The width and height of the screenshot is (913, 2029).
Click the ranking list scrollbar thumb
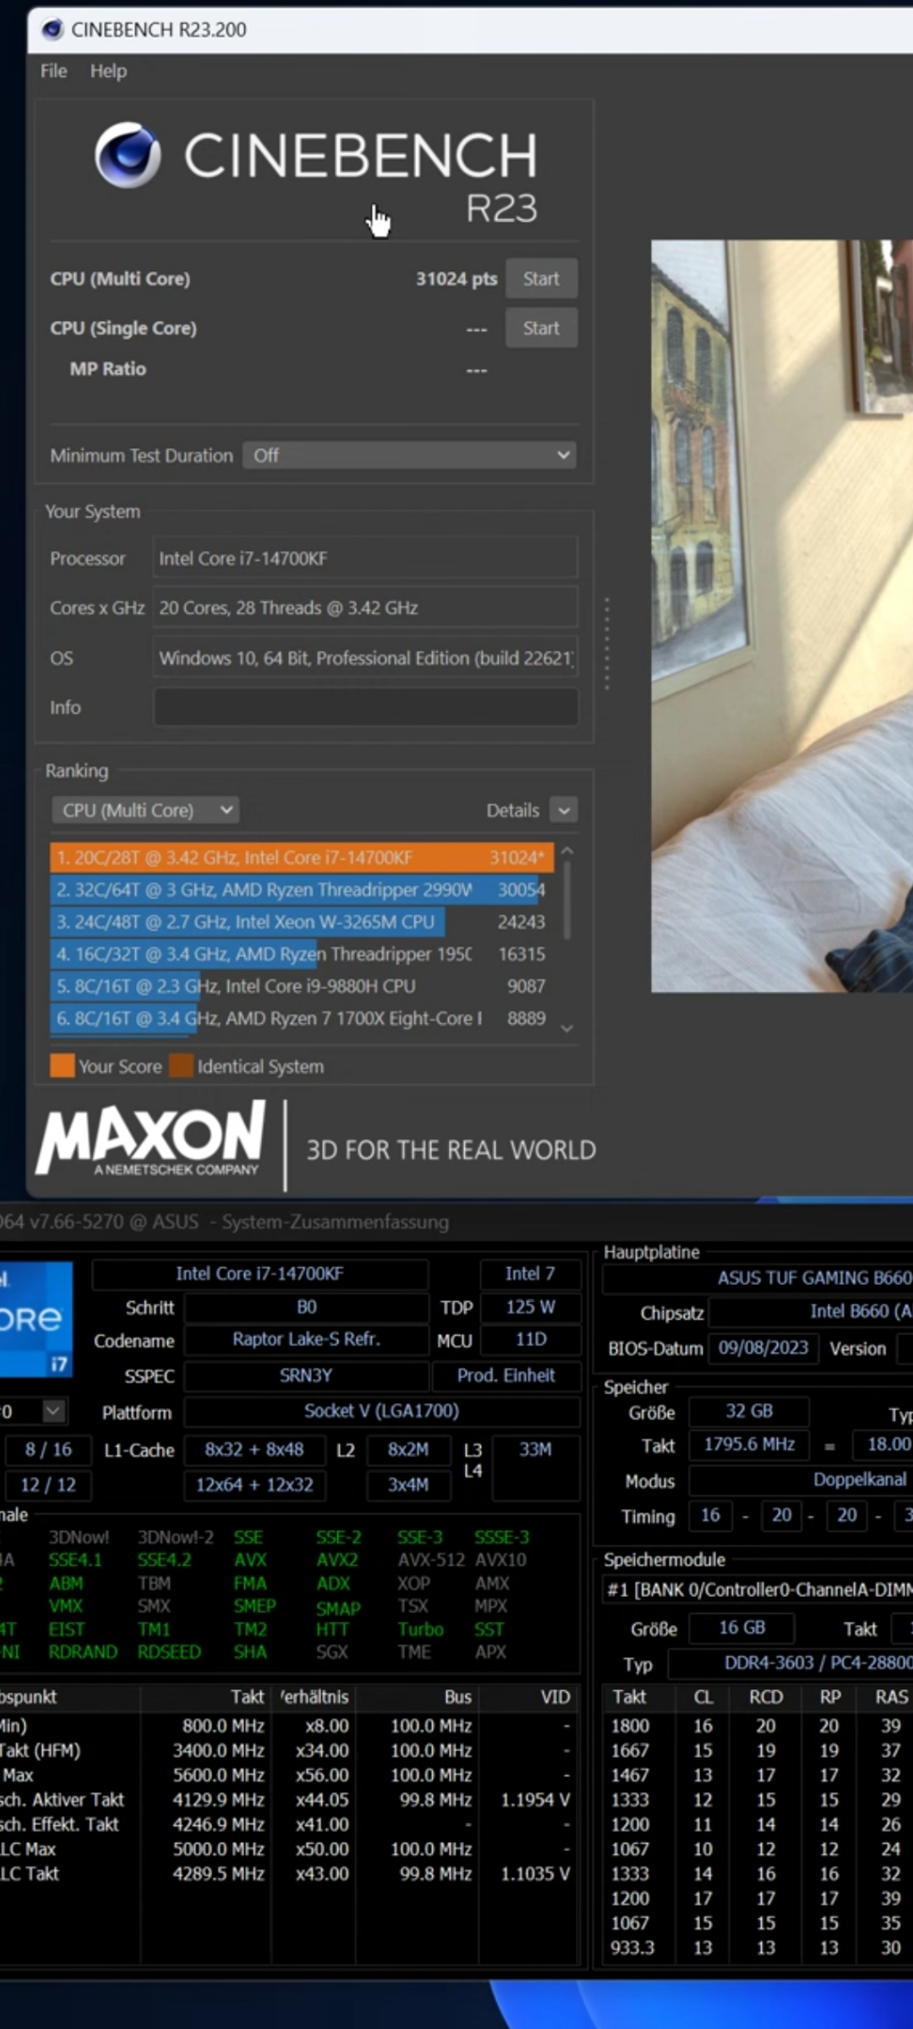pos(567,900)
